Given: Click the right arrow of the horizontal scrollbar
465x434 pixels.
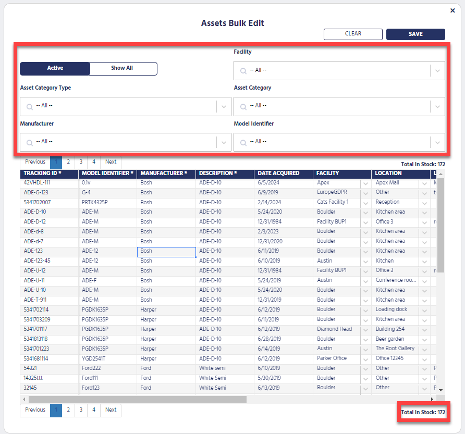Looking at the screenshot, I should [x=432, y=399].
